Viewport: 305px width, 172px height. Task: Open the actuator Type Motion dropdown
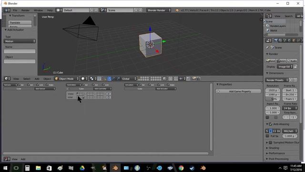coord(20,41)
